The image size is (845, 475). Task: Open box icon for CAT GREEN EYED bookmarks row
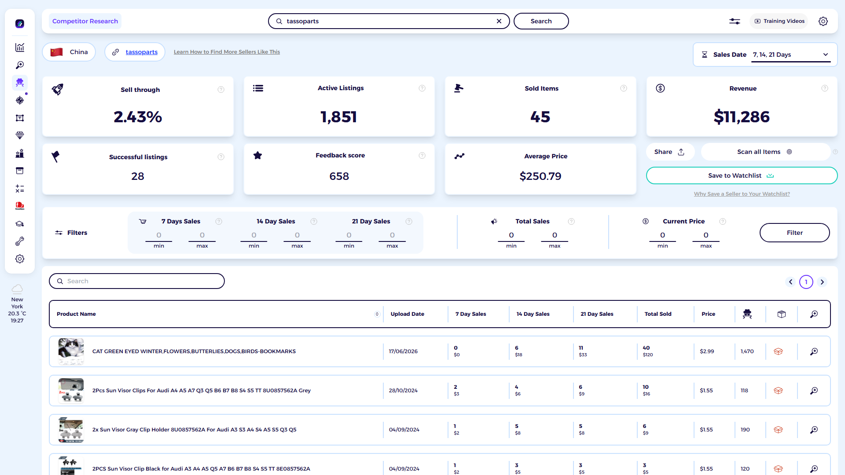click(x=778, y=351)
